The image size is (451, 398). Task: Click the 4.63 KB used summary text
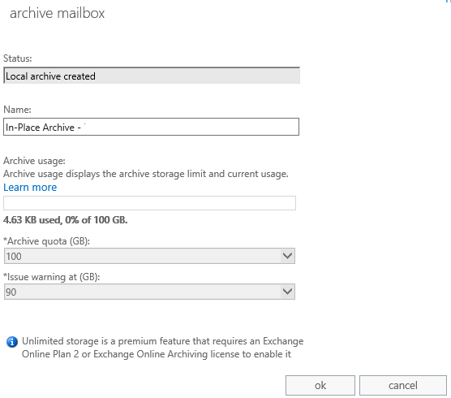point(65,220)
